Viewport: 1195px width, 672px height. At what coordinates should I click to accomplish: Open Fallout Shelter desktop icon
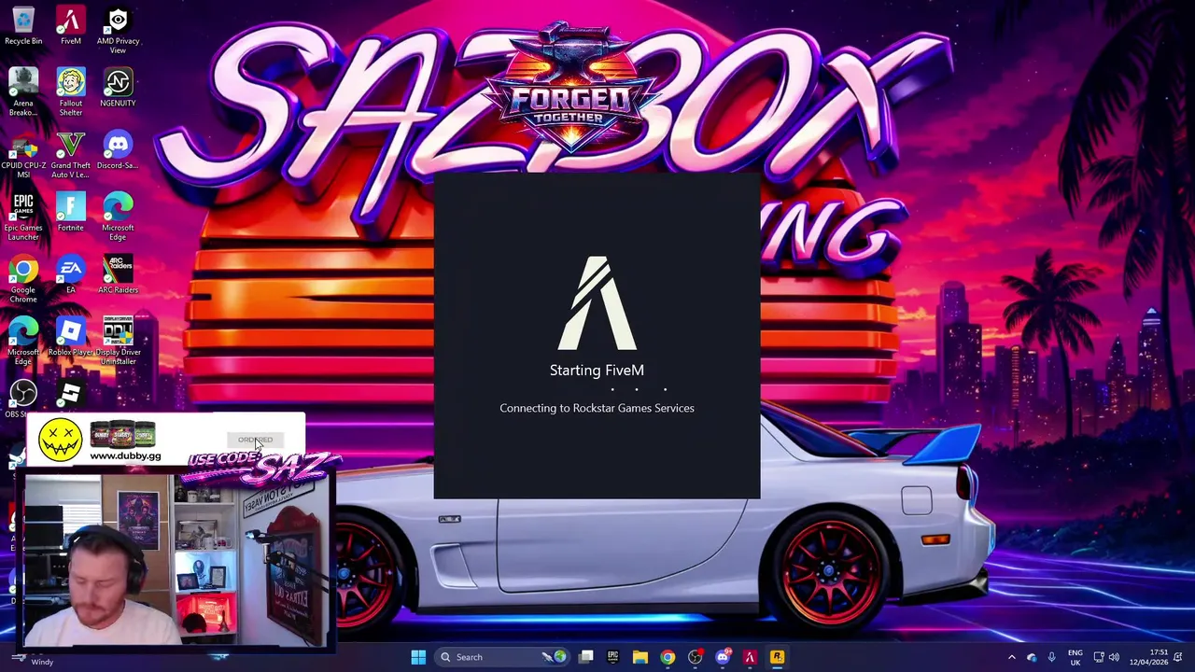click(71, 93)
